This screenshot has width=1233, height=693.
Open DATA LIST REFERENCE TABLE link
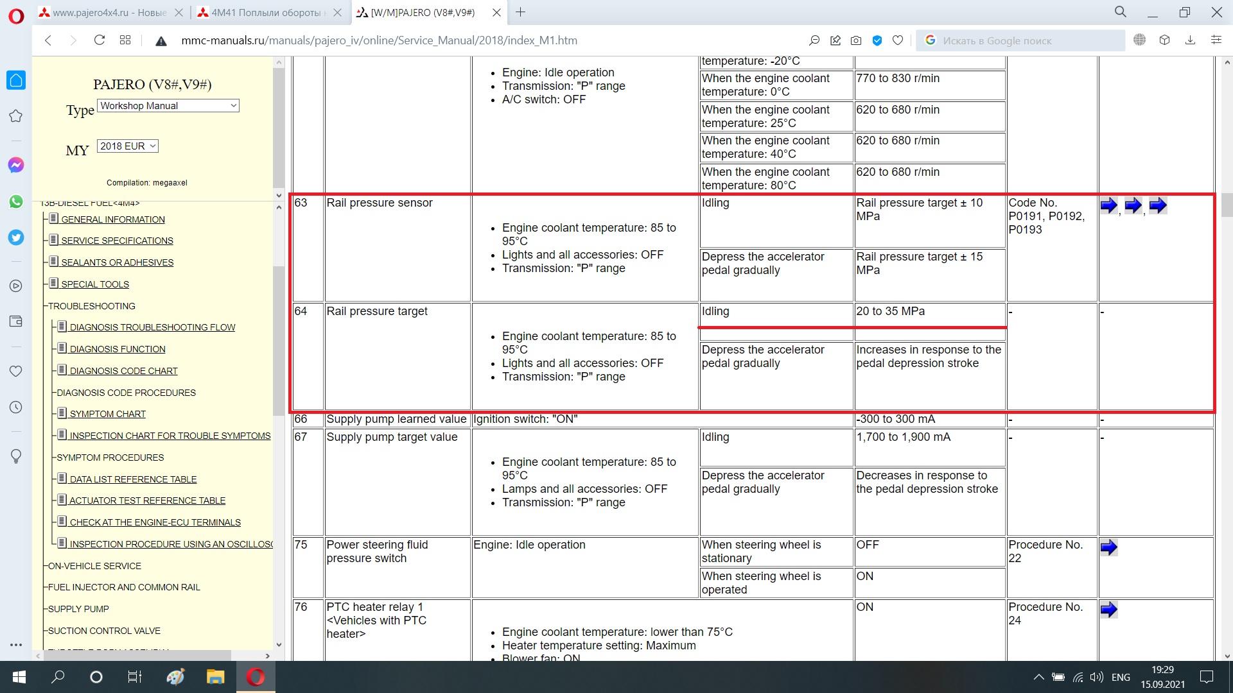coord(133,479)
